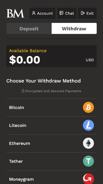
Task: Click the Exit door arrow icon
Action: tap(83, 13)
